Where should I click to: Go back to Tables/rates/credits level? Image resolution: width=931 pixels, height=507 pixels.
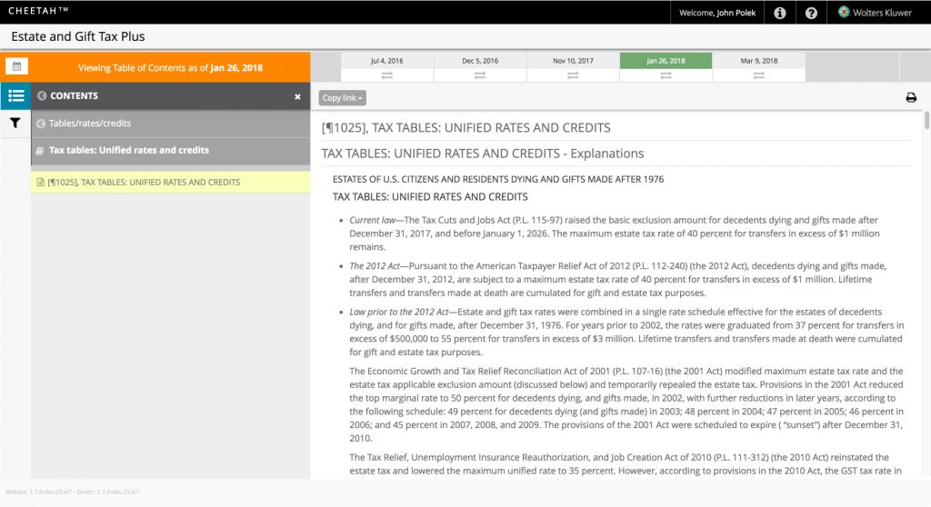coord(170,124)
